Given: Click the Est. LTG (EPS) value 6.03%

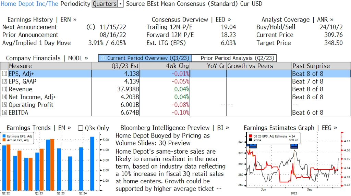Looking at the screenshot, I should [228, 43].
